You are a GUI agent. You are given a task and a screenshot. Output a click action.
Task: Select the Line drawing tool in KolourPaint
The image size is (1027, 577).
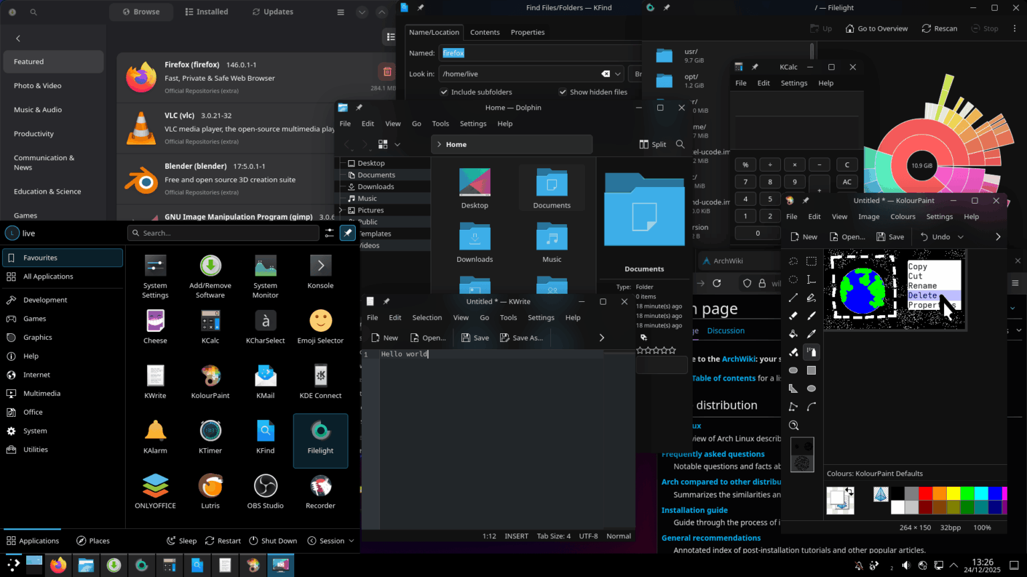tap(794, 298)
